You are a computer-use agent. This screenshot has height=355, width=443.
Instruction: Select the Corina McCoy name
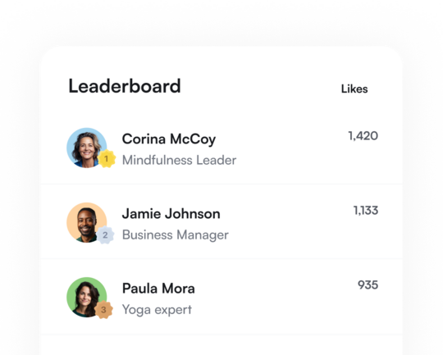pos(169,139)
